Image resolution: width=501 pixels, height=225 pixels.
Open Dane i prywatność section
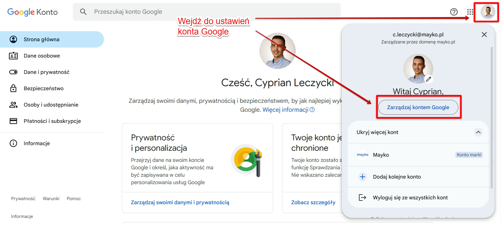point(52,72)
